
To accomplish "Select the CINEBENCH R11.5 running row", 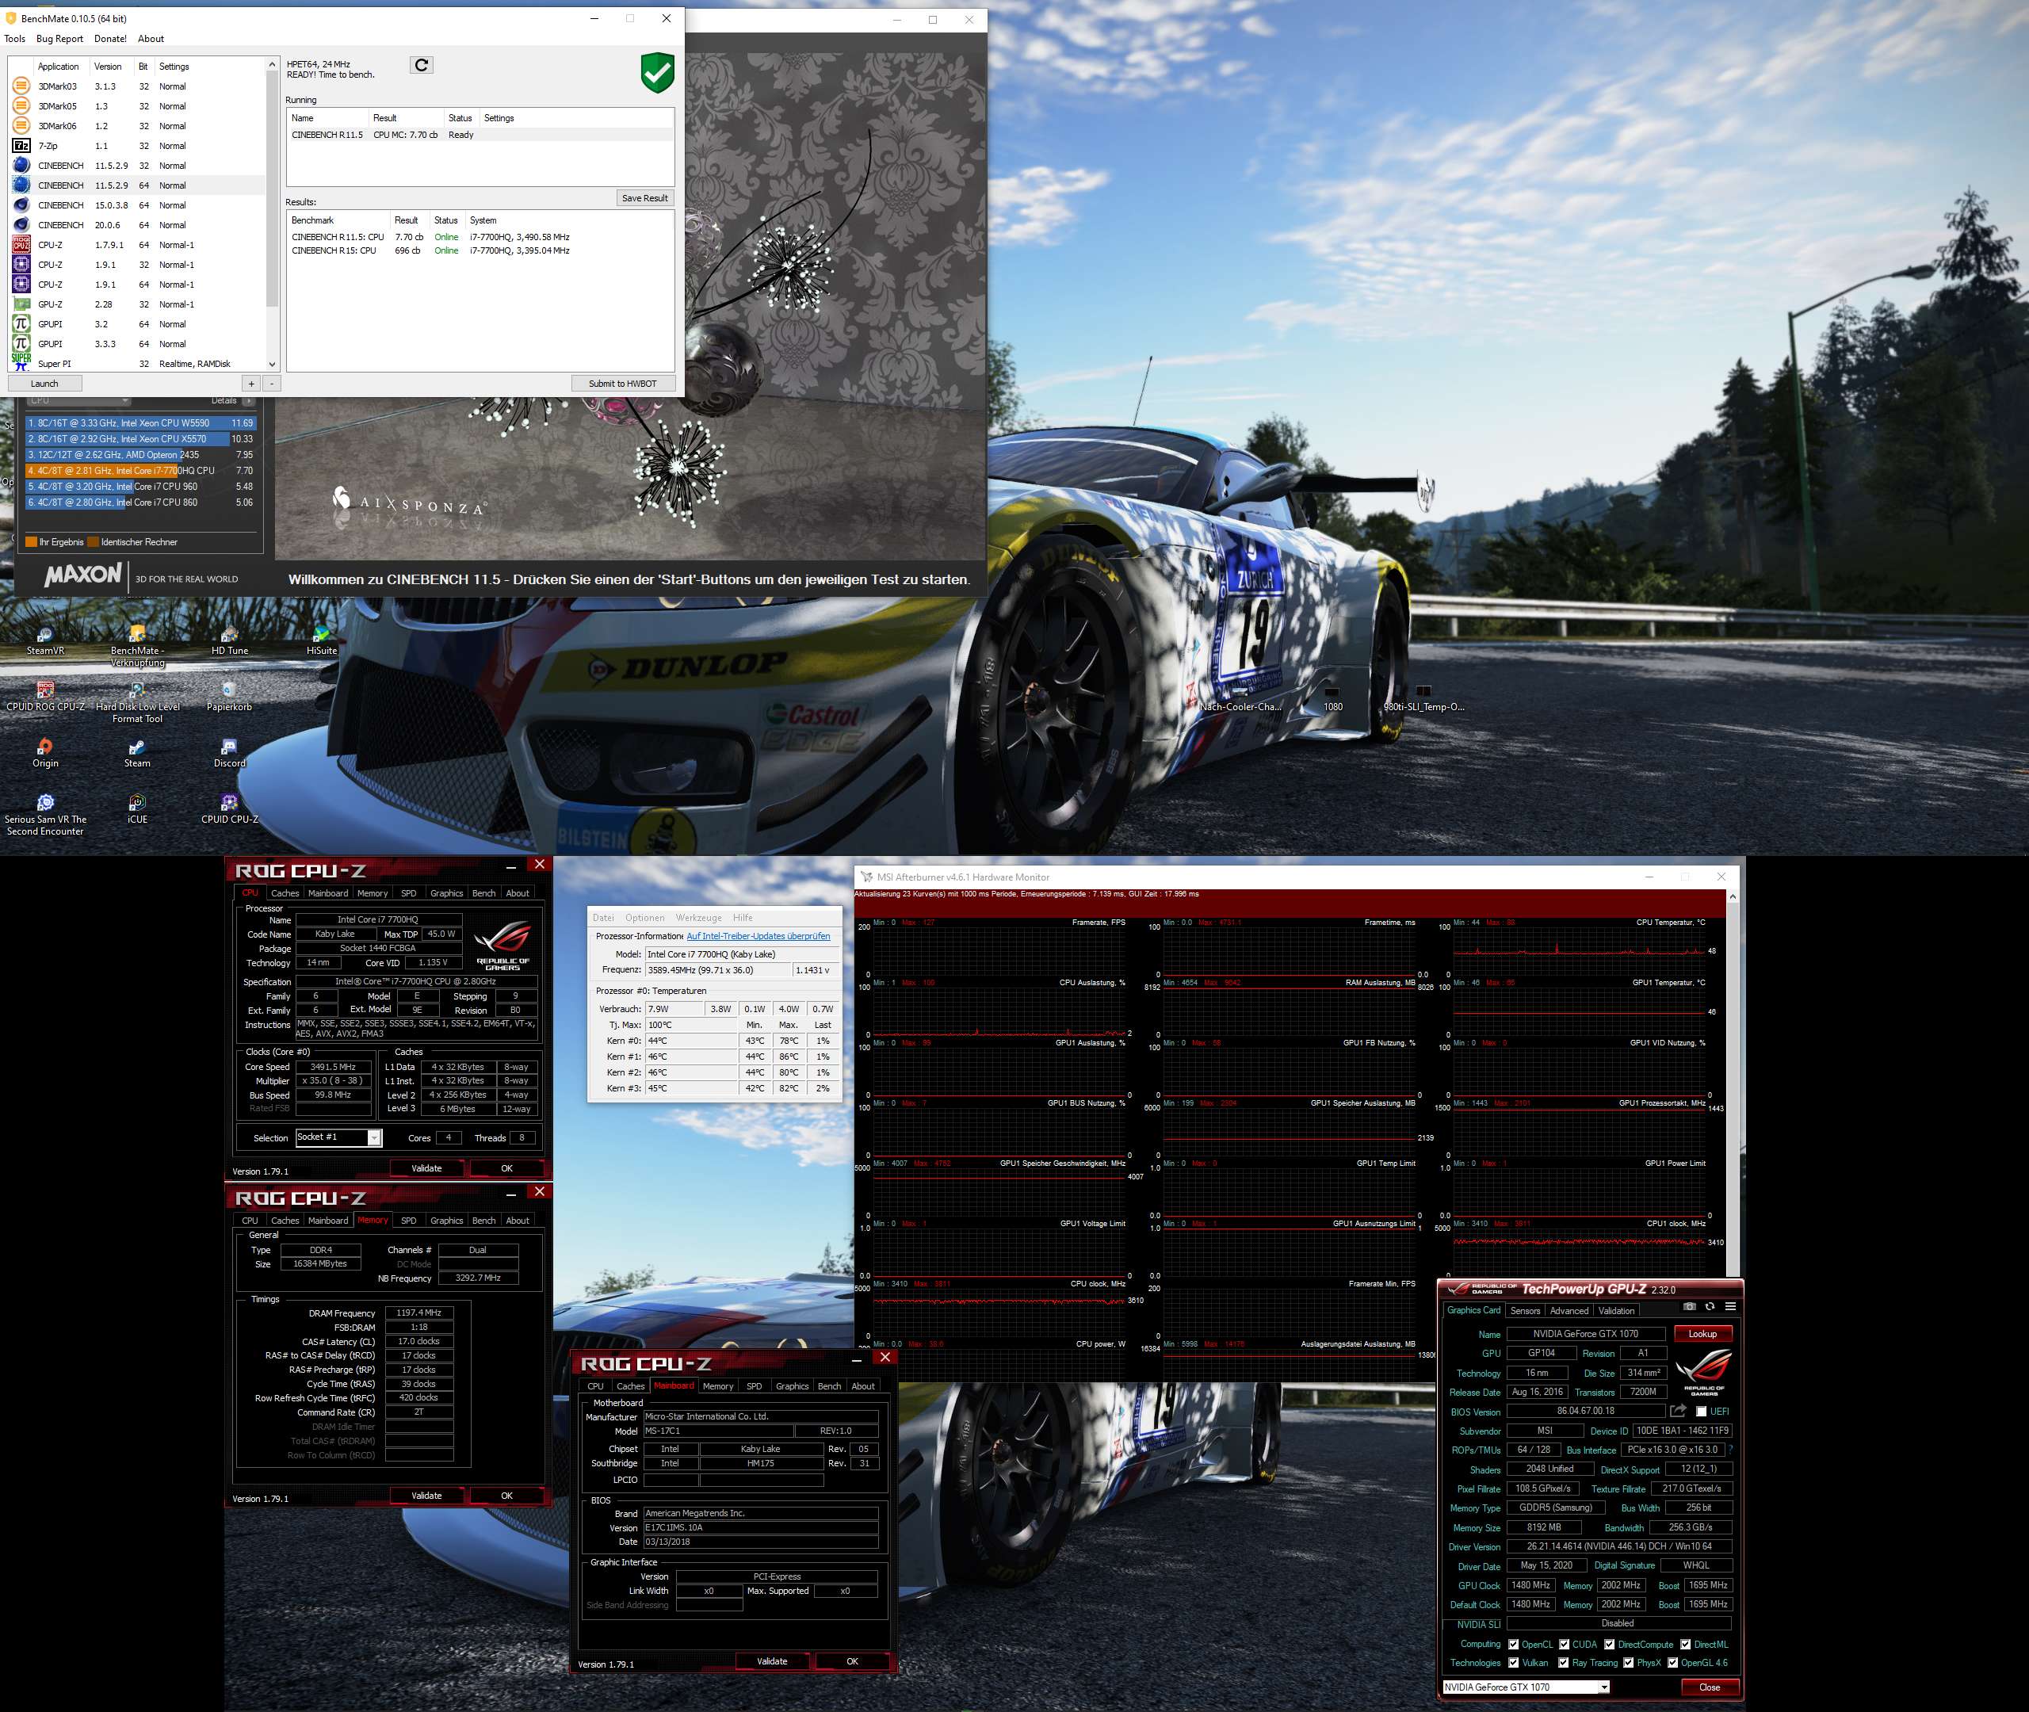I will [480, 135].
